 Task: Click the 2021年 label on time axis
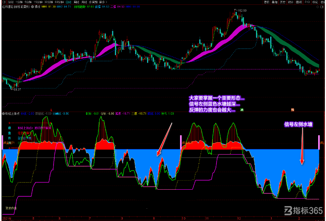(x=7, y=218)
